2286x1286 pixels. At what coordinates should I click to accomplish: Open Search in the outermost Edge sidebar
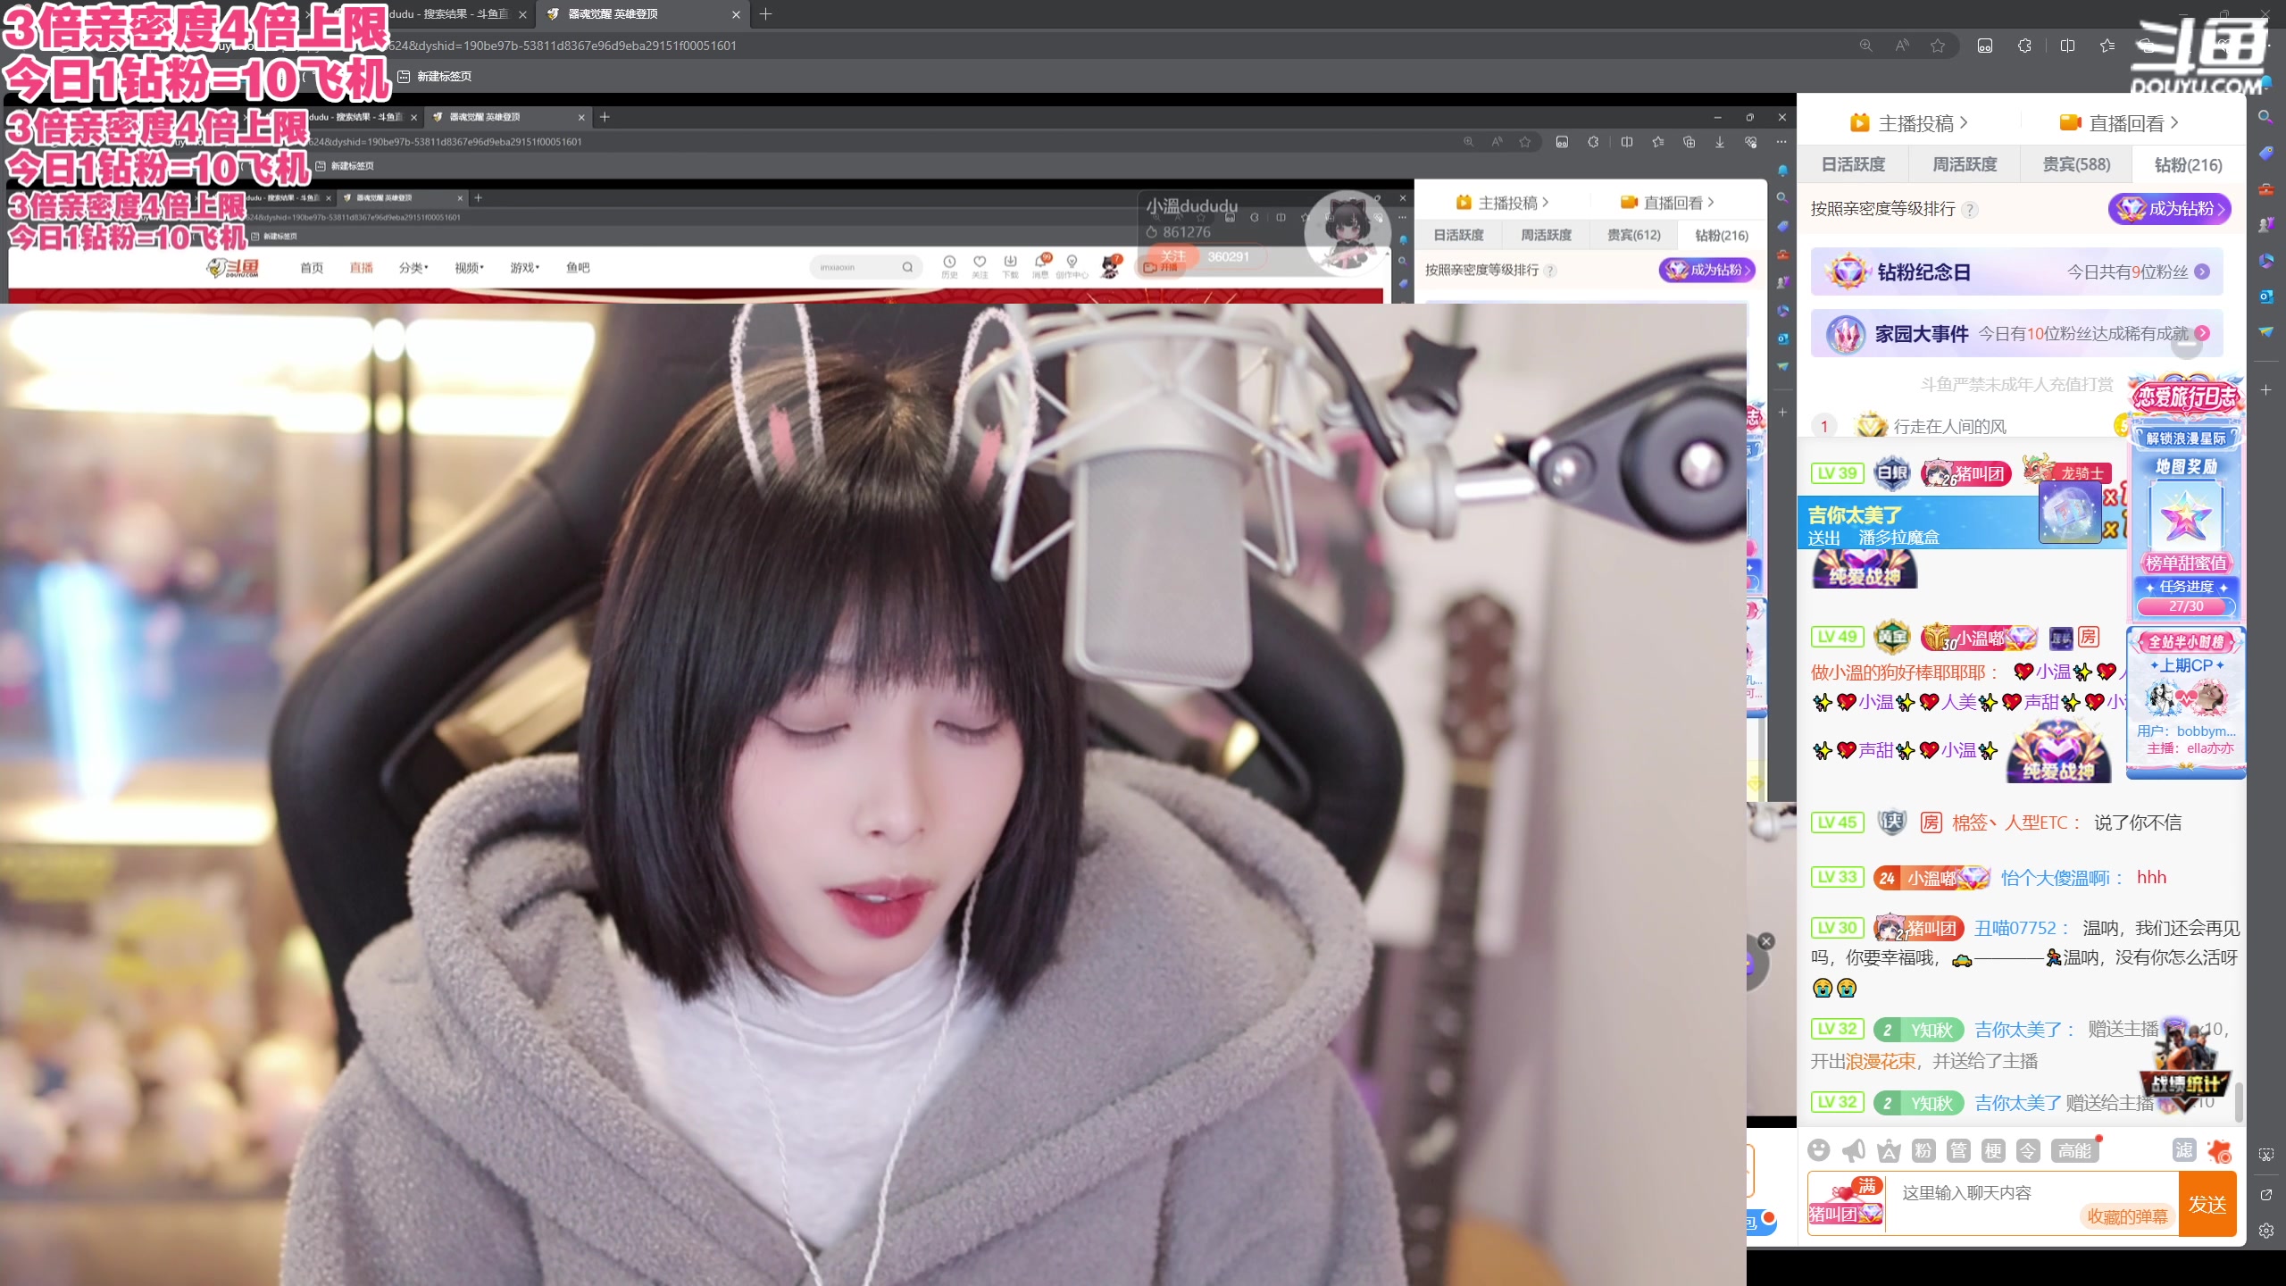coord(2265,117)
